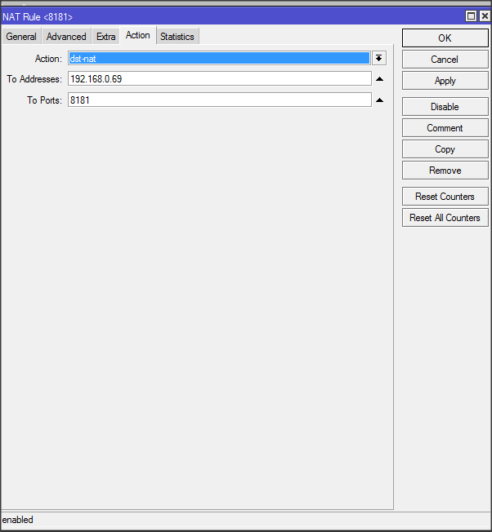492x532 pixels.
Task: Switch to the Advanced tab
Action: 66,36
